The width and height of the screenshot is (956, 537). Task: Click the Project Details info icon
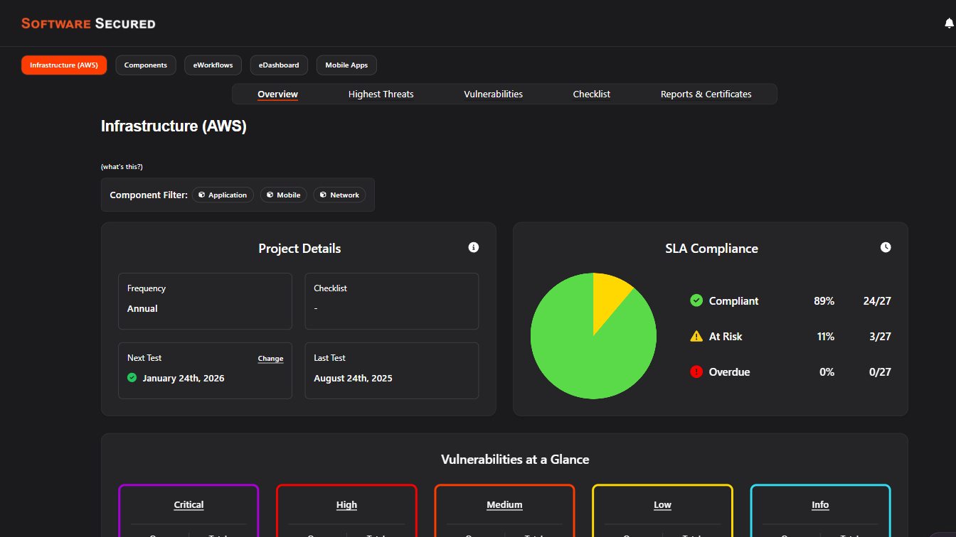point(474,247)
